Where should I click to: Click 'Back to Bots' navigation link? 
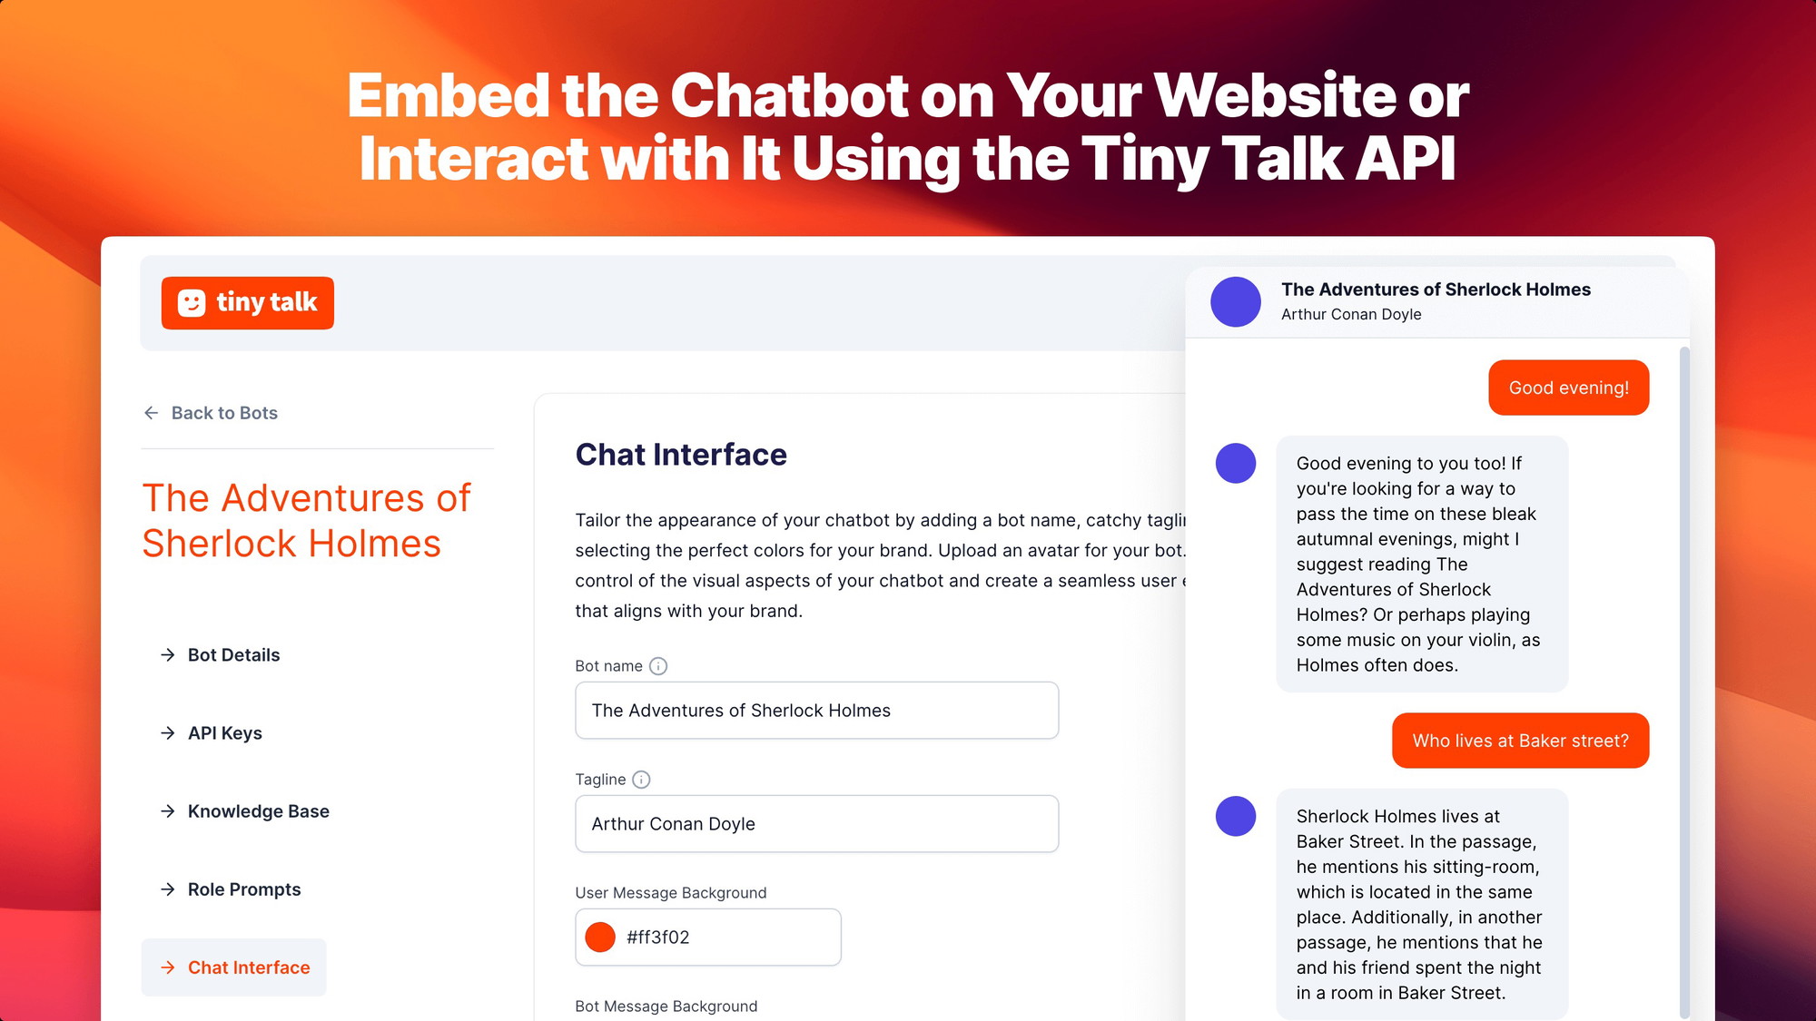point(211,413)
